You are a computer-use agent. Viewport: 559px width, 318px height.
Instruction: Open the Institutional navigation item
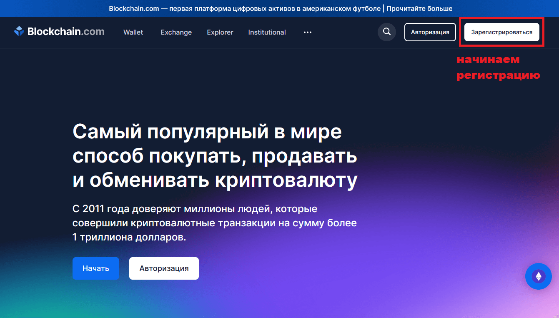tap(267, 32)
